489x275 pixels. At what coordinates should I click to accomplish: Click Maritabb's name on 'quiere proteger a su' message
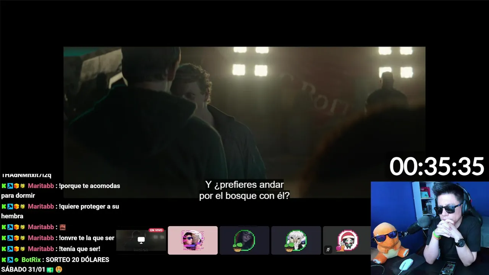[x=41, y=207]
